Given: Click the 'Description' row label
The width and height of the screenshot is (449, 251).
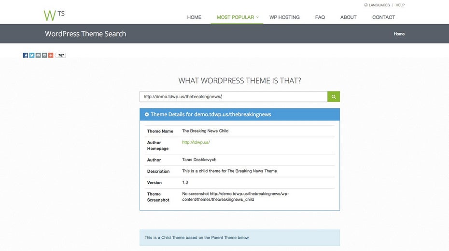Looking at the screenshot, I should click(158, 171).
